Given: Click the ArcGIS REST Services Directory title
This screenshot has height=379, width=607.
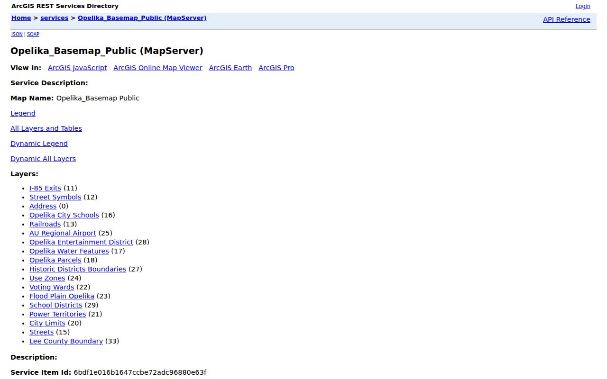Looking at the screenshot, I should pos(65,6).
